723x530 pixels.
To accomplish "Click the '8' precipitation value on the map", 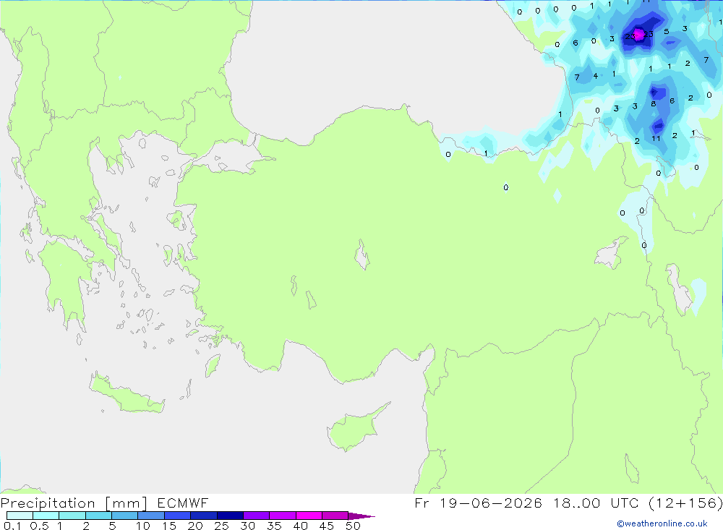I will pos(654,104).
